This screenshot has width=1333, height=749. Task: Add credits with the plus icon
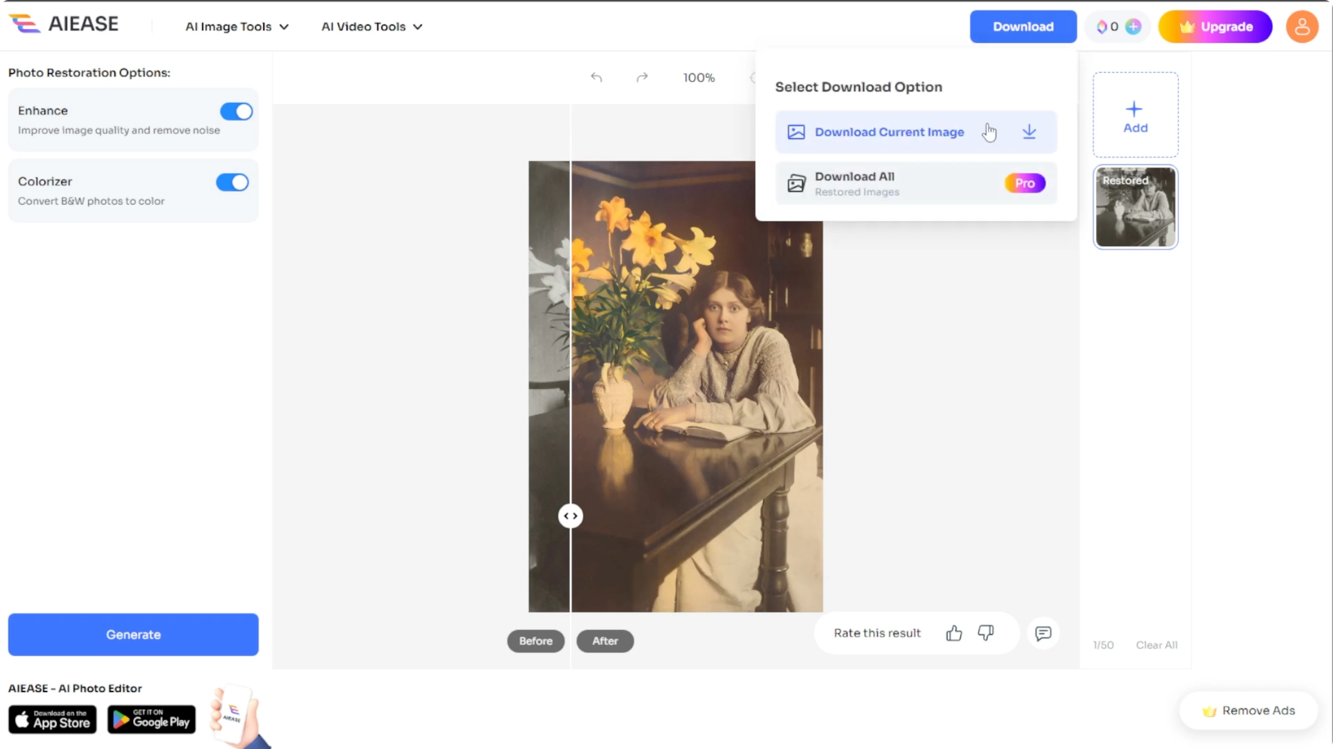coord(1133,26)
